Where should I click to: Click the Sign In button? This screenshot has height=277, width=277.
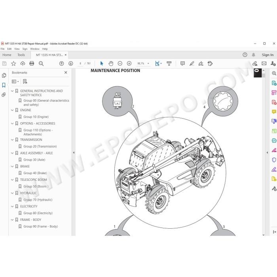(268, 55)
